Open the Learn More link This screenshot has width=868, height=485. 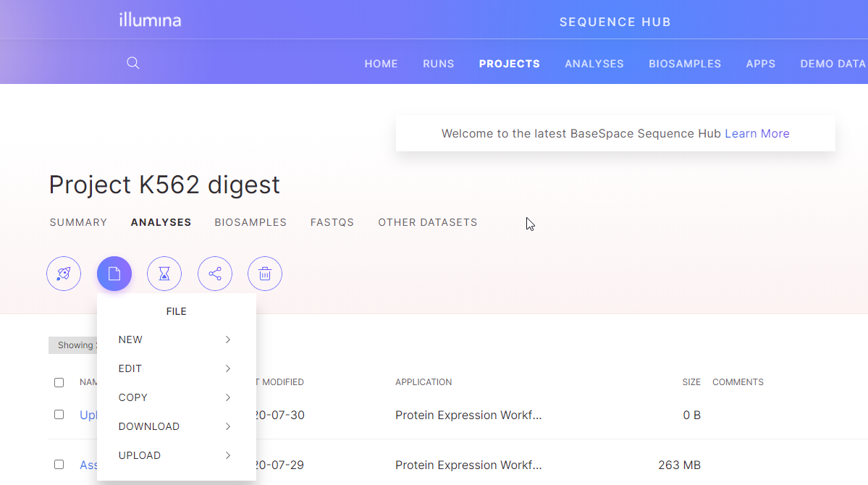point(757,133)
